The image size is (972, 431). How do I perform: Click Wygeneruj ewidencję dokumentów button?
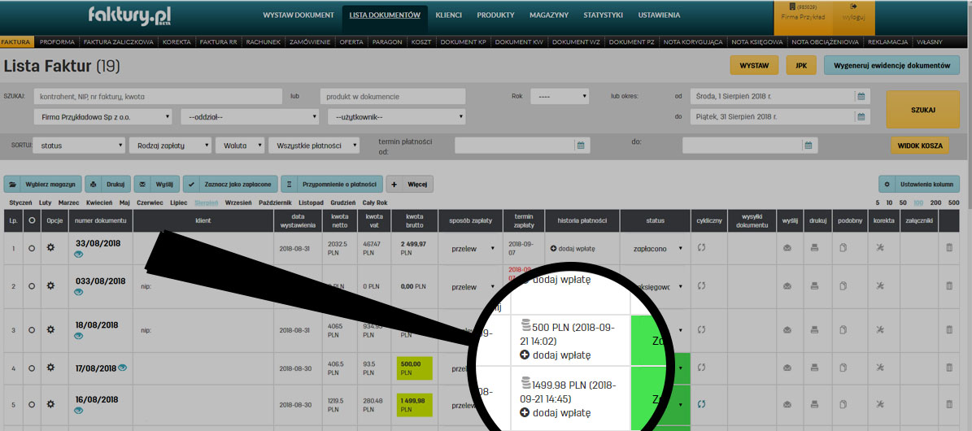[x=891, y=65]
